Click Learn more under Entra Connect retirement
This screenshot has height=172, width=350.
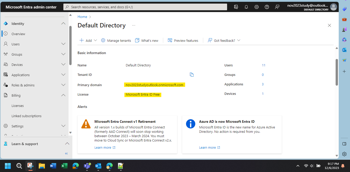coord(105,147)
